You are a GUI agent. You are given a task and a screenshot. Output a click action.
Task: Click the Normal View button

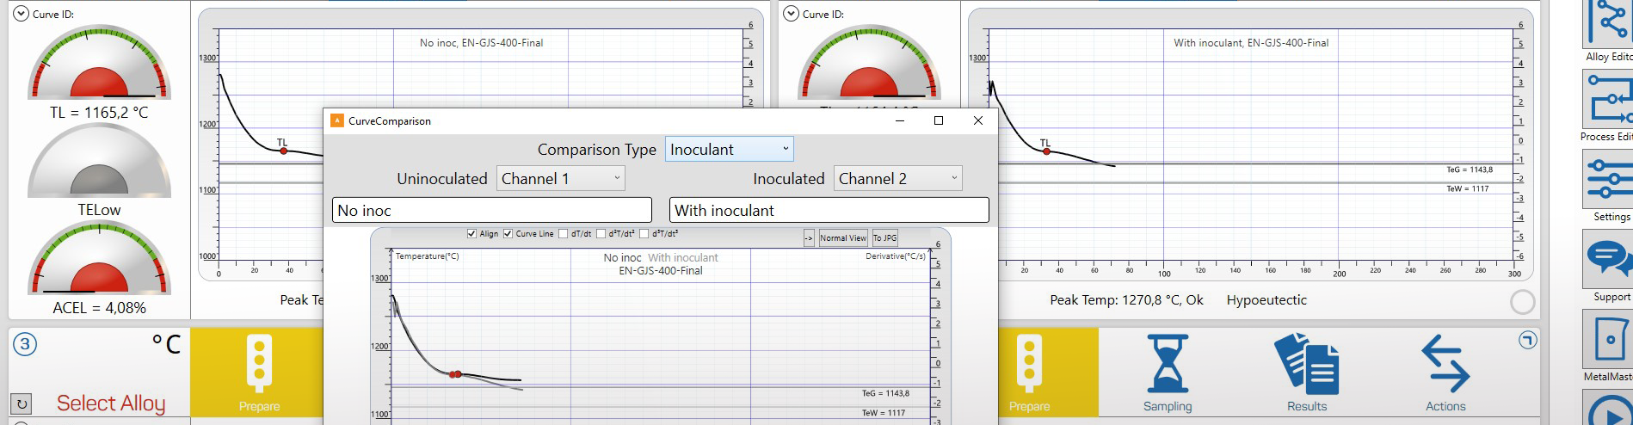[x=842, y=238]
